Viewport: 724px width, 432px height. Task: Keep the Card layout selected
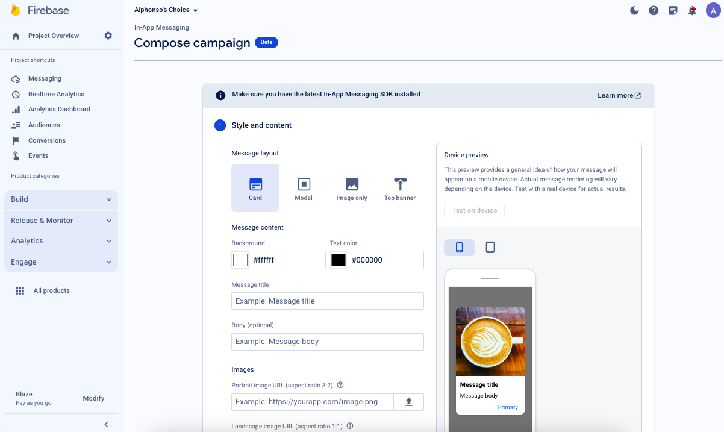pos(255,187)
